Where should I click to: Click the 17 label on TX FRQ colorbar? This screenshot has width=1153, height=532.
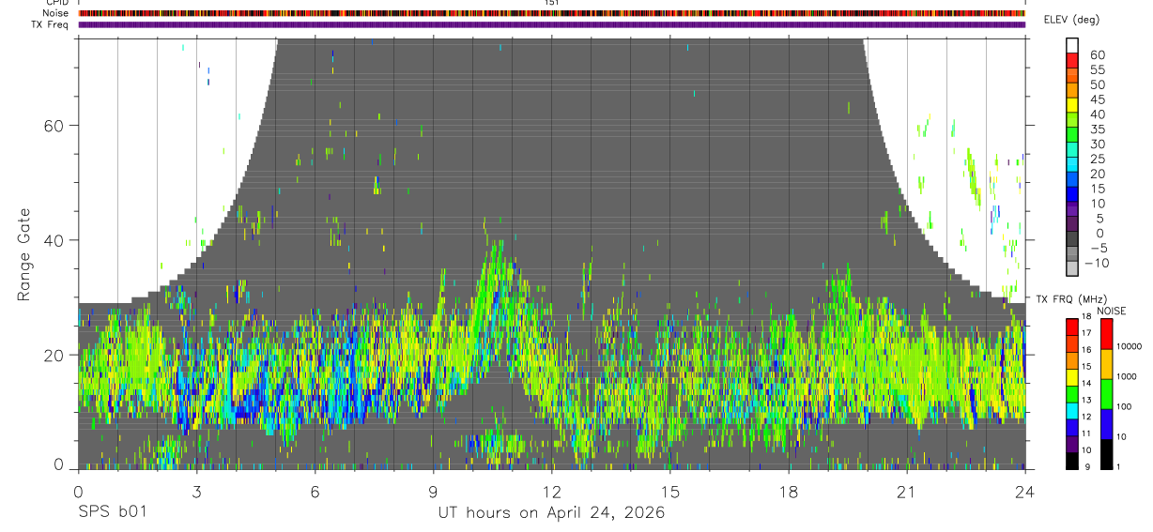pos(1087,333)
